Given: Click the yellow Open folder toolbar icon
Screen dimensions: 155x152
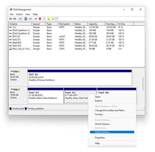Looking at the screenshot, I should point(48,19).
